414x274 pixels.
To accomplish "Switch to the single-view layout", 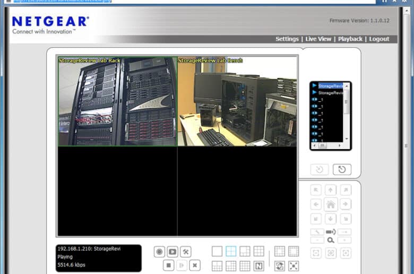I will [217, 251].
